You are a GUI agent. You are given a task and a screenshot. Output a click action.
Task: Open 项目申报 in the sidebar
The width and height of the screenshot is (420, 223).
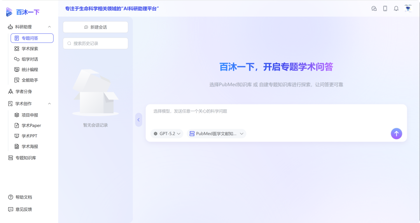tap(30, 115)
